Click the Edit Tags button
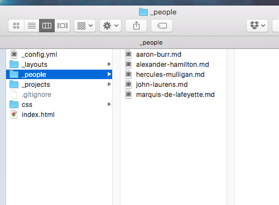This screenshot has height=205, width=279. [x=162, y=26]
